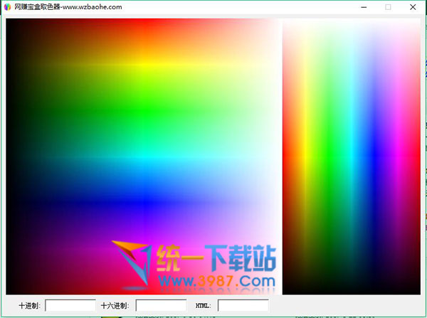The height and width of the screenshot is (318, 427).
Task: Click the color wheel app icon in title bar
Action: click(x=7, y=7)
